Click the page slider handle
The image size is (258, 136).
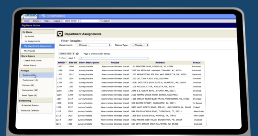(80, 58)
